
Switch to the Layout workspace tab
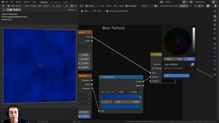coord(66,2)
